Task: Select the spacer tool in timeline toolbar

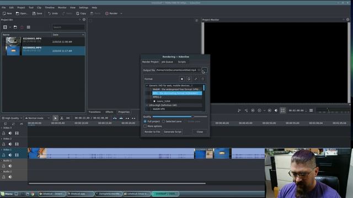Action: pos(68,118)
